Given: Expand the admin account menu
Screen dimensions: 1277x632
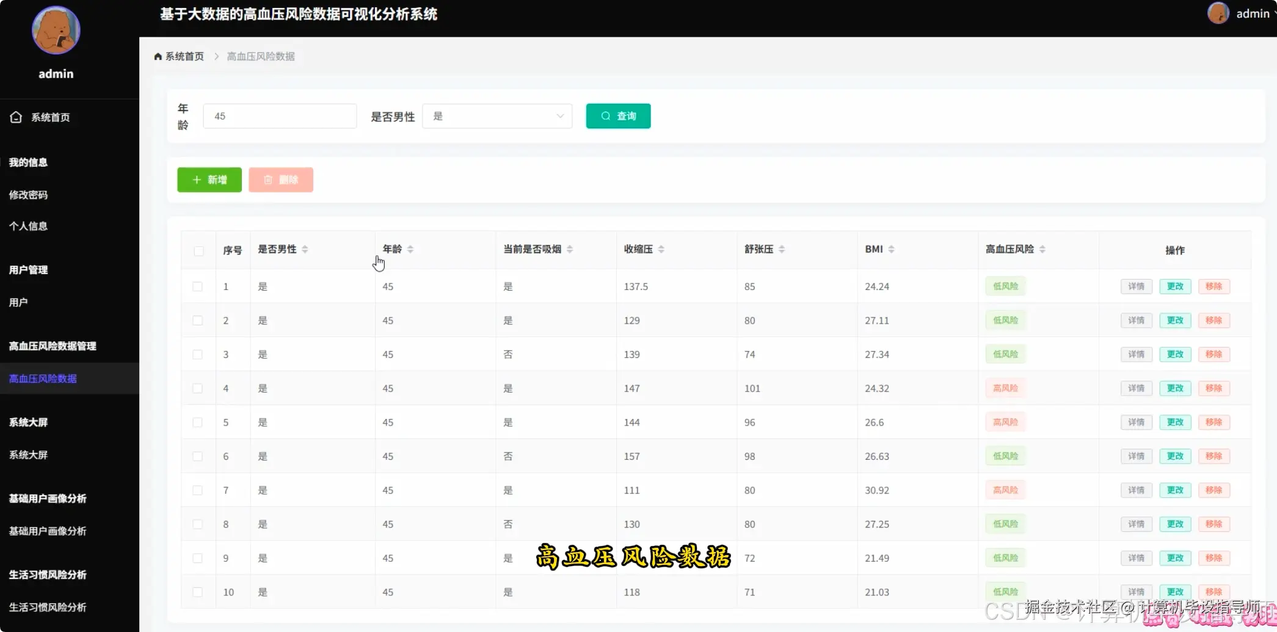Looking at the screenshot, I should click(1252, 13).
